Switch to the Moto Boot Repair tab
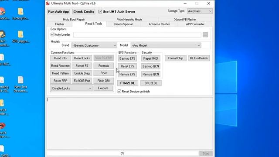Image resolution: width=279 pixels, height=157 pixels. [74, 19]
